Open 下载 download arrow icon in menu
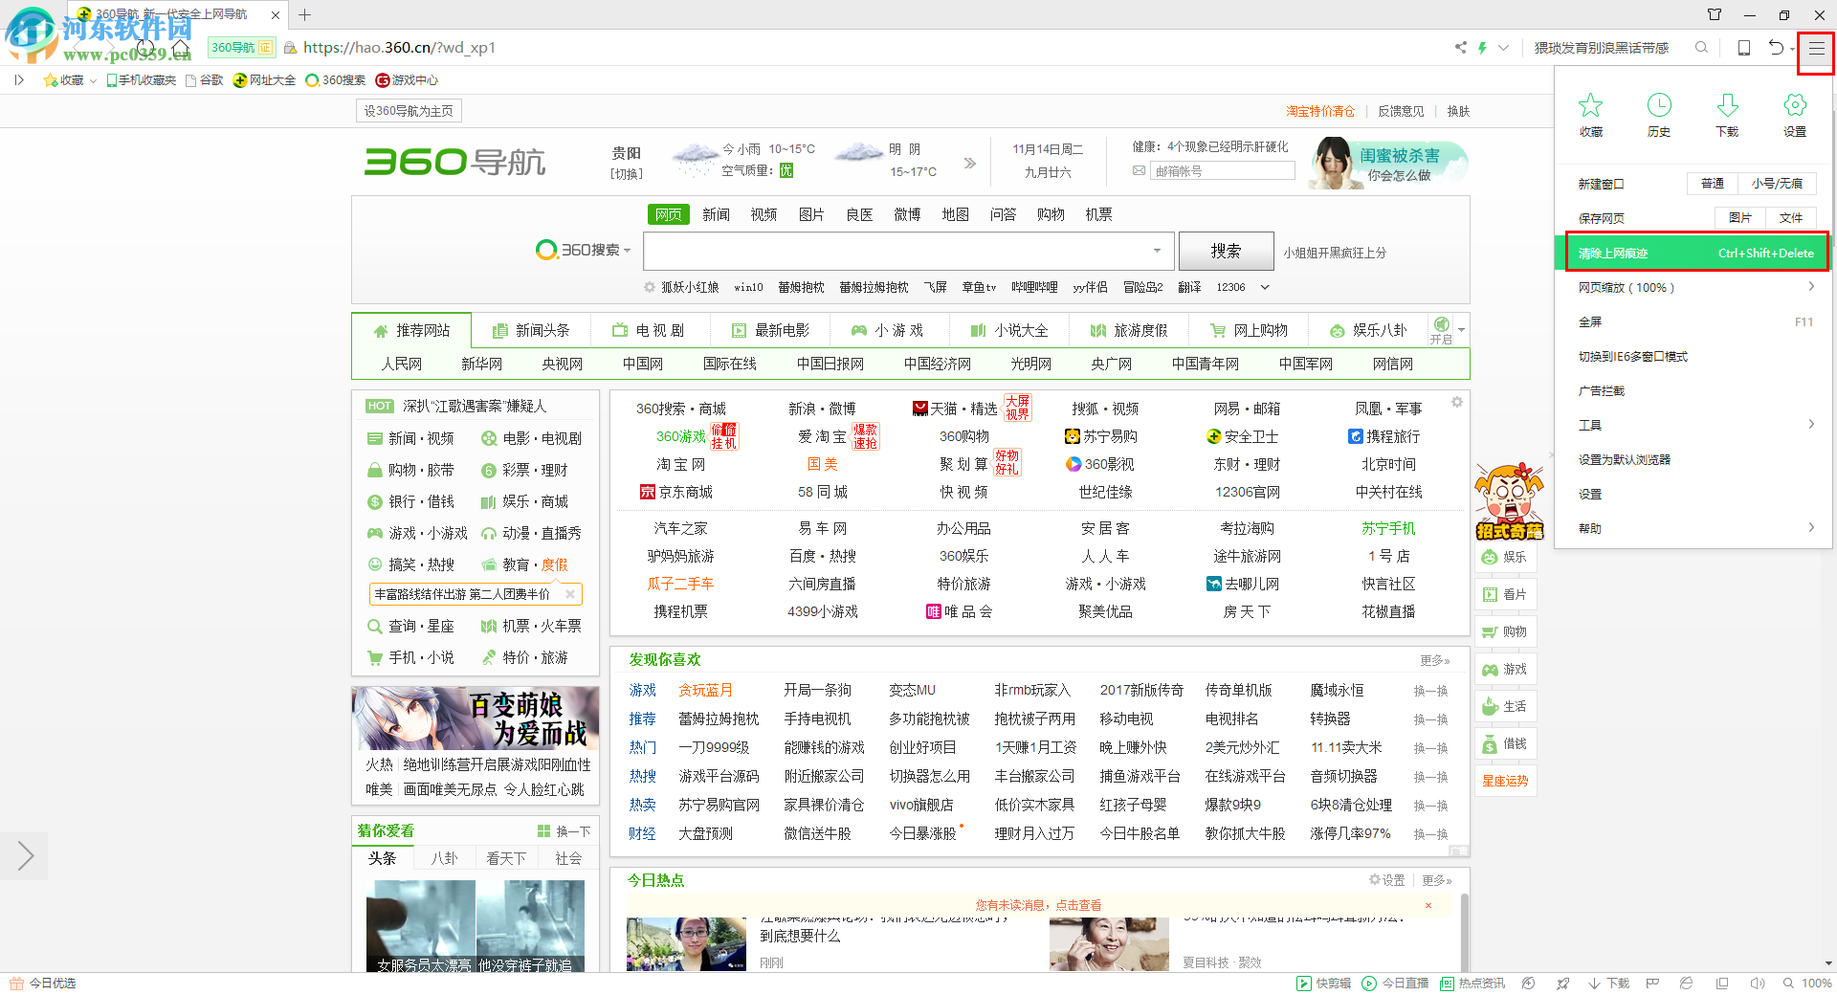 point(1727,105)
